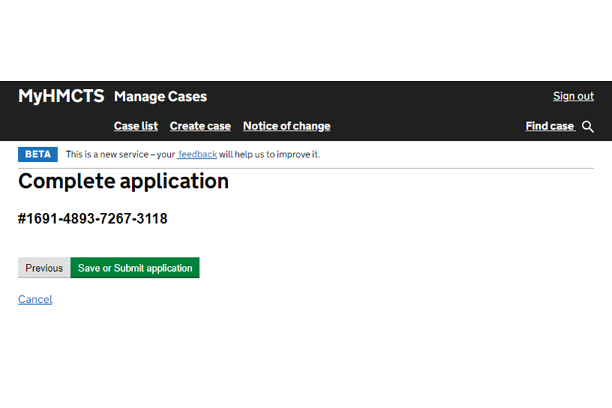Open the feedback link in banner
This screenshot has width=612, height=408.
[198, 154]
